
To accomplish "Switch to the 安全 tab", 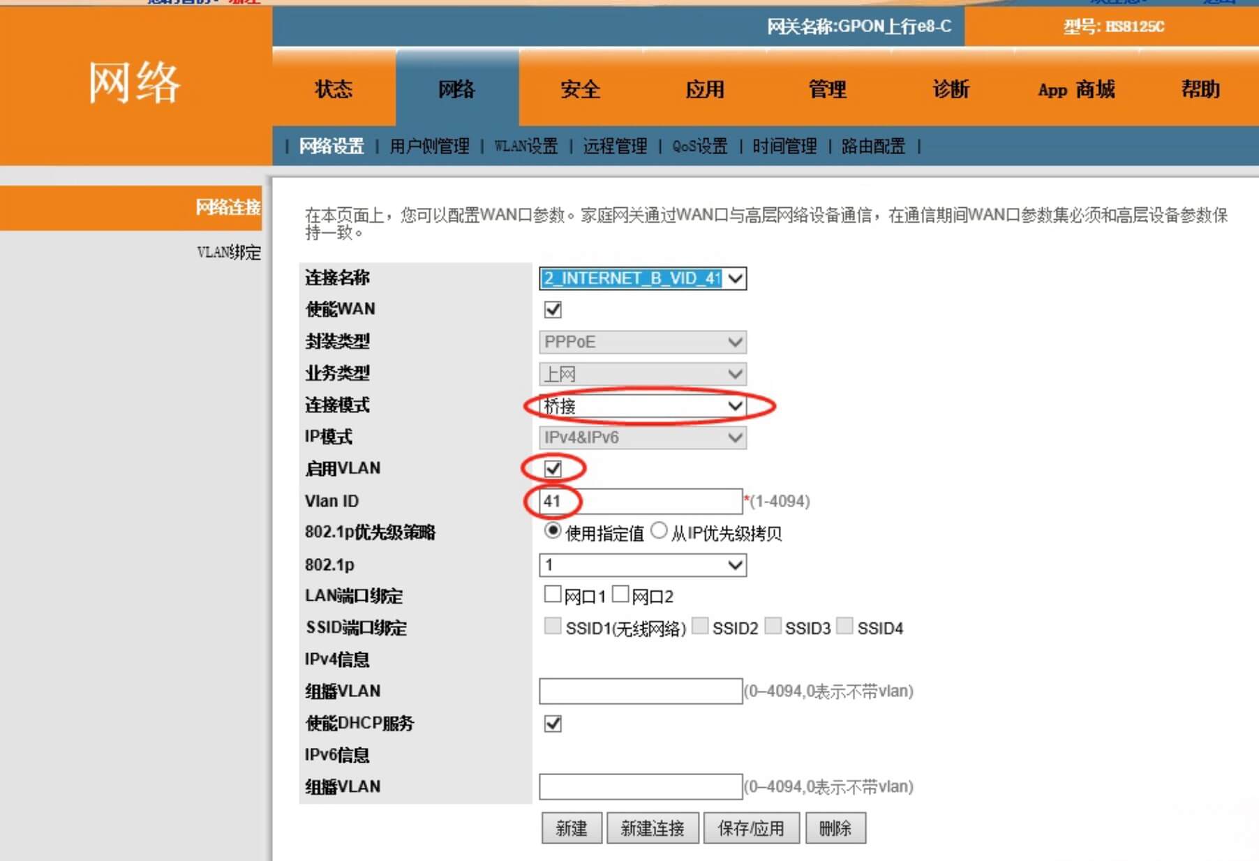I will click(x=579, y=89).
